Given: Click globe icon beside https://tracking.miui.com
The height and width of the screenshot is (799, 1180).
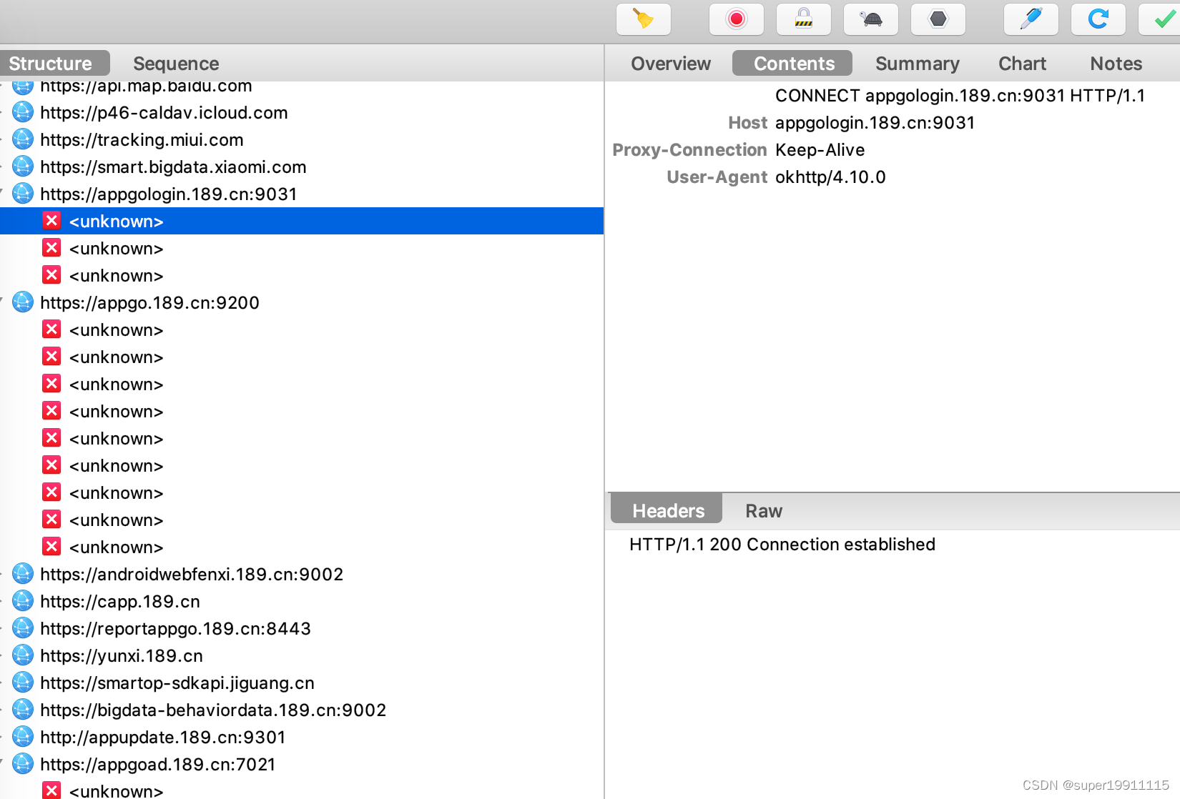Looking at the screenshot, I should click(x=23, y=139).
